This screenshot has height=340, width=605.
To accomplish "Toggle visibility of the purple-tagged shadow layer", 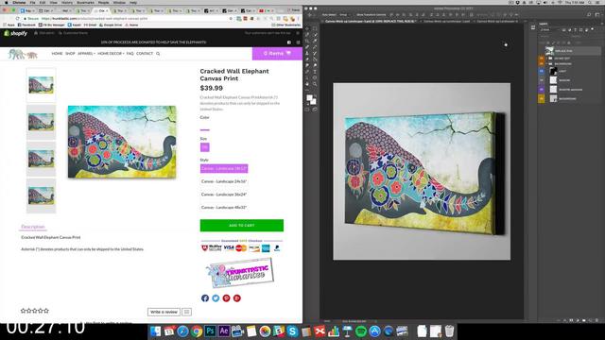I will point(541,90).
